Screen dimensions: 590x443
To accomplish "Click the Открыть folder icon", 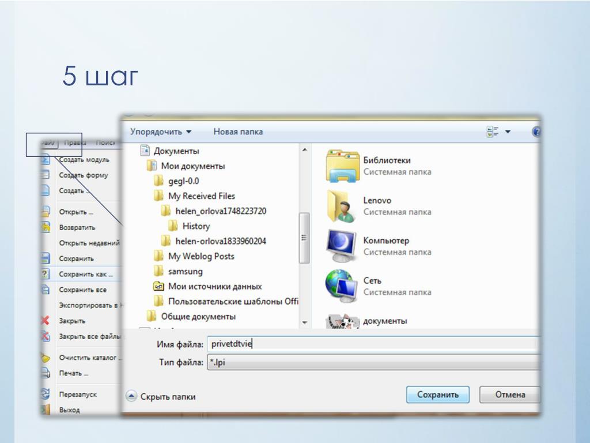I will click(45, 212).
